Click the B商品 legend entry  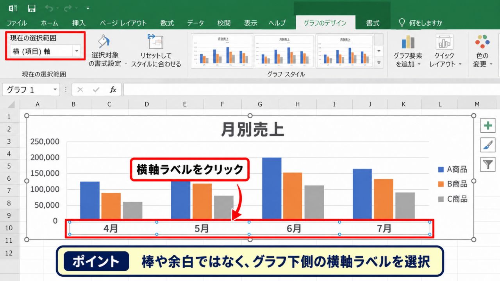coord(453,184)
